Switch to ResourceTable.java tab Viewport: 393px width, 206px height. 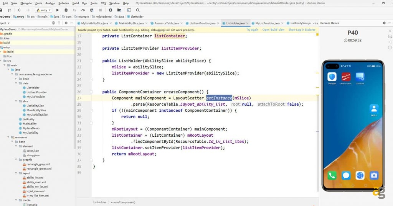167,23
